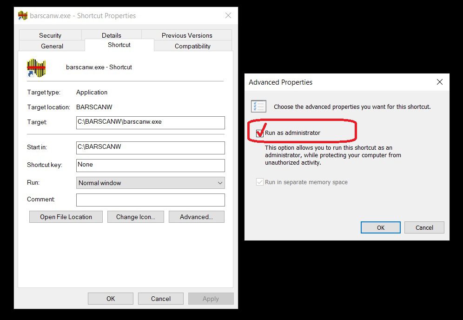This screenshot has width=463, height=320.
Task: Click the Open File Location button
Action: pyautogui.click(x=66, y=217)
